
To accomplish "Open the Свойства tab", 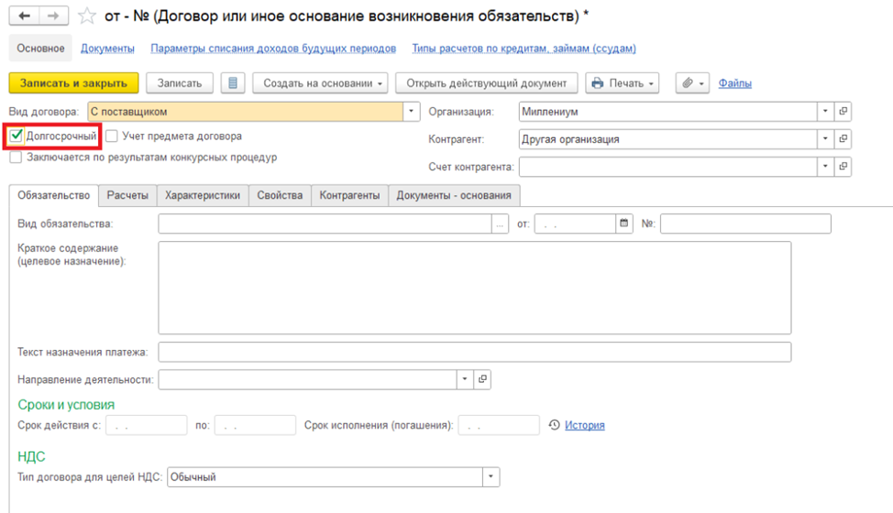I will 280,195.
